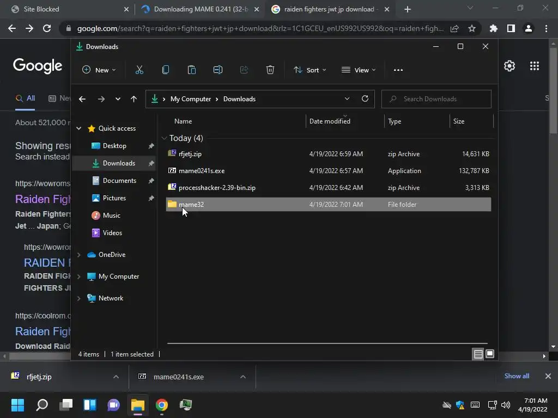Expand address bar history dropdown
The height and width of the screenshot is (418, 558).
(x=347, y=99)
